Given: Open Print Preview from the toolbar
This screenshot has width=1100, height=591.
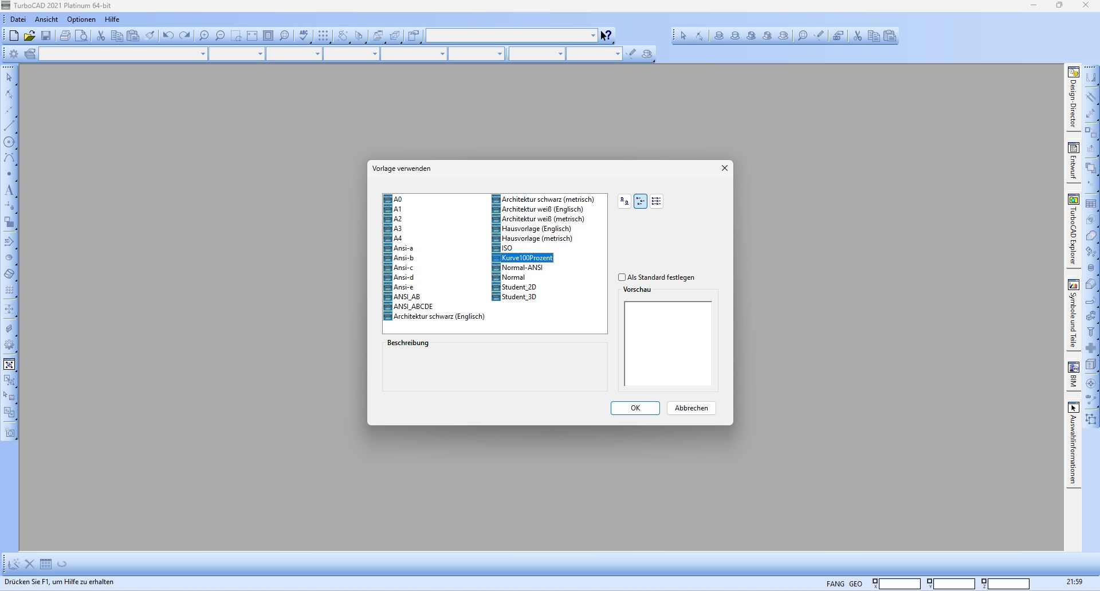Looking at the screenshot, I should (81, 36).
